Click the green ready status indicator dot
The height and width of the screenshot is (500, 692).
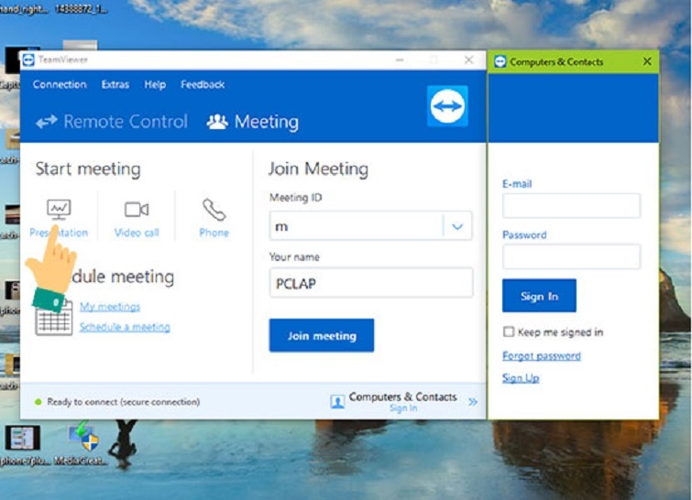click(38, 402)
